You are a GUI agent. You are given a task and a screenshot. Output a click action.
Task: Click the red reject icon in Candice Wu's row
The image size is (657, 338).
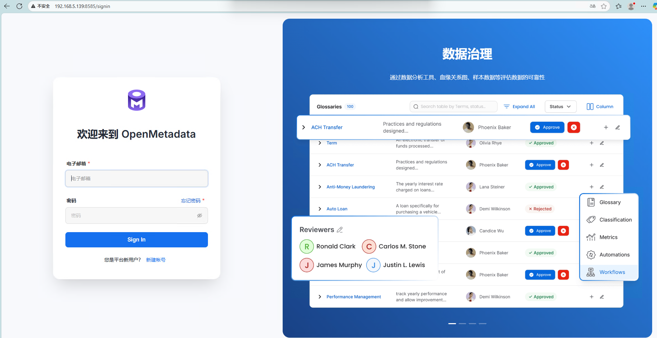pos(564,231)
